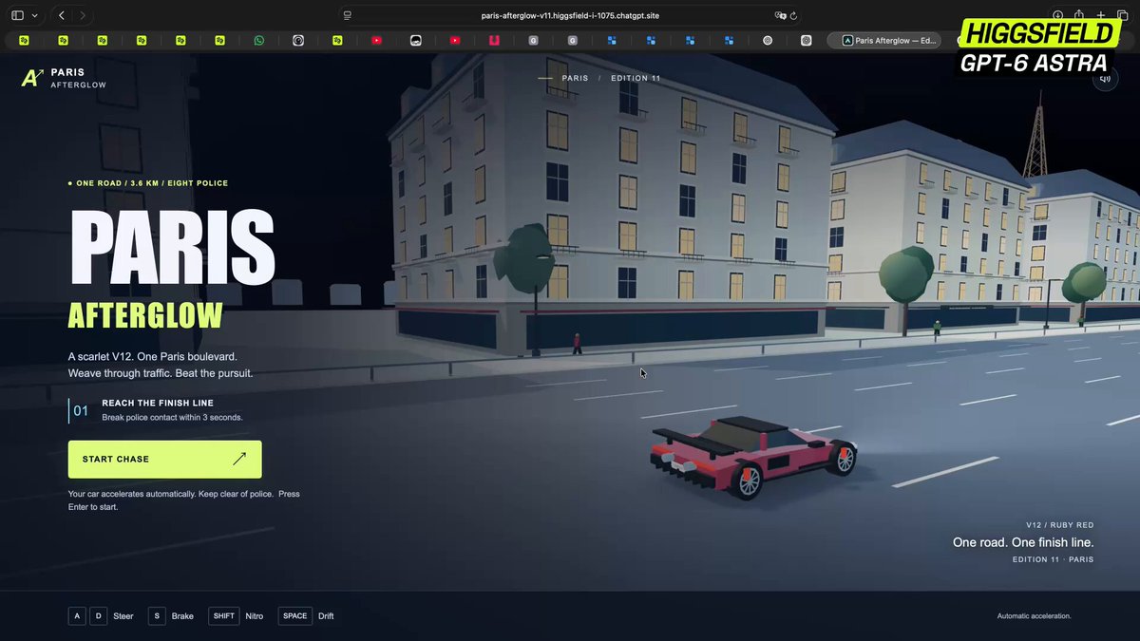Switch to the tab with red U icon
This screenshot has height=641, width=1140.
[x=494, y=41]
